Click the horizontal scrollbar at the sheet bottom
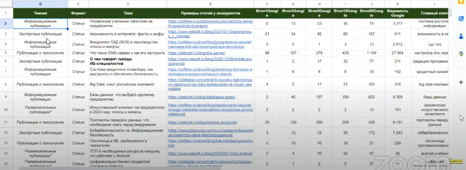Image resolution: width=466 pixels, height=170 pixels. point(119,168)
